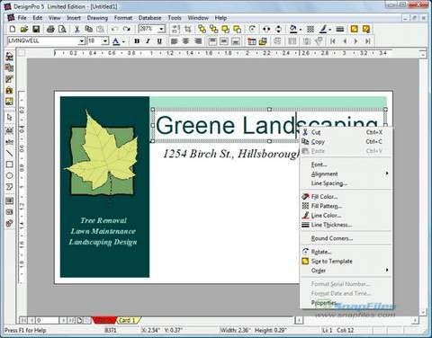The height and width of the screenshot is (338, 432).
Task: Open the LIVINGWELL font name dropdown
Action: click(x=82, y=41)
